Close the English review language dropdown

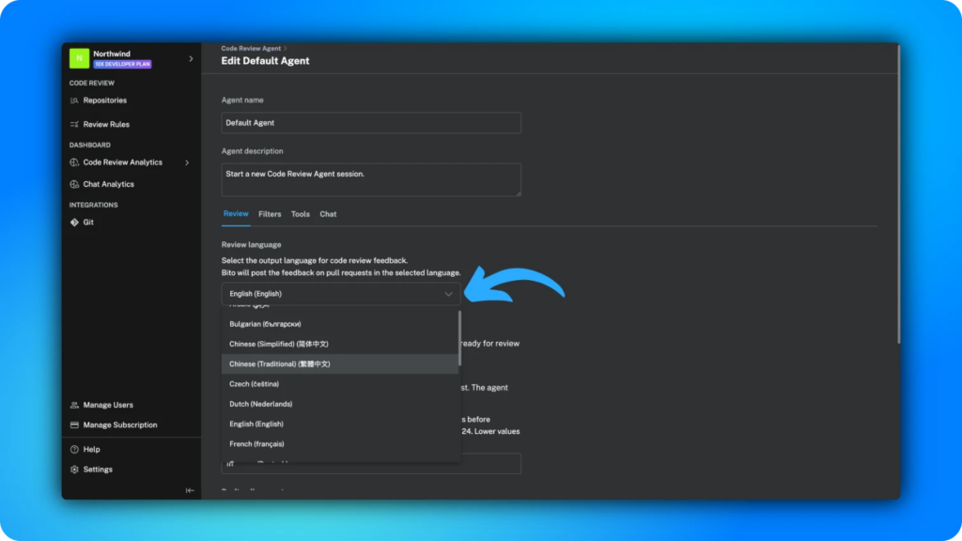pos(448,294)
